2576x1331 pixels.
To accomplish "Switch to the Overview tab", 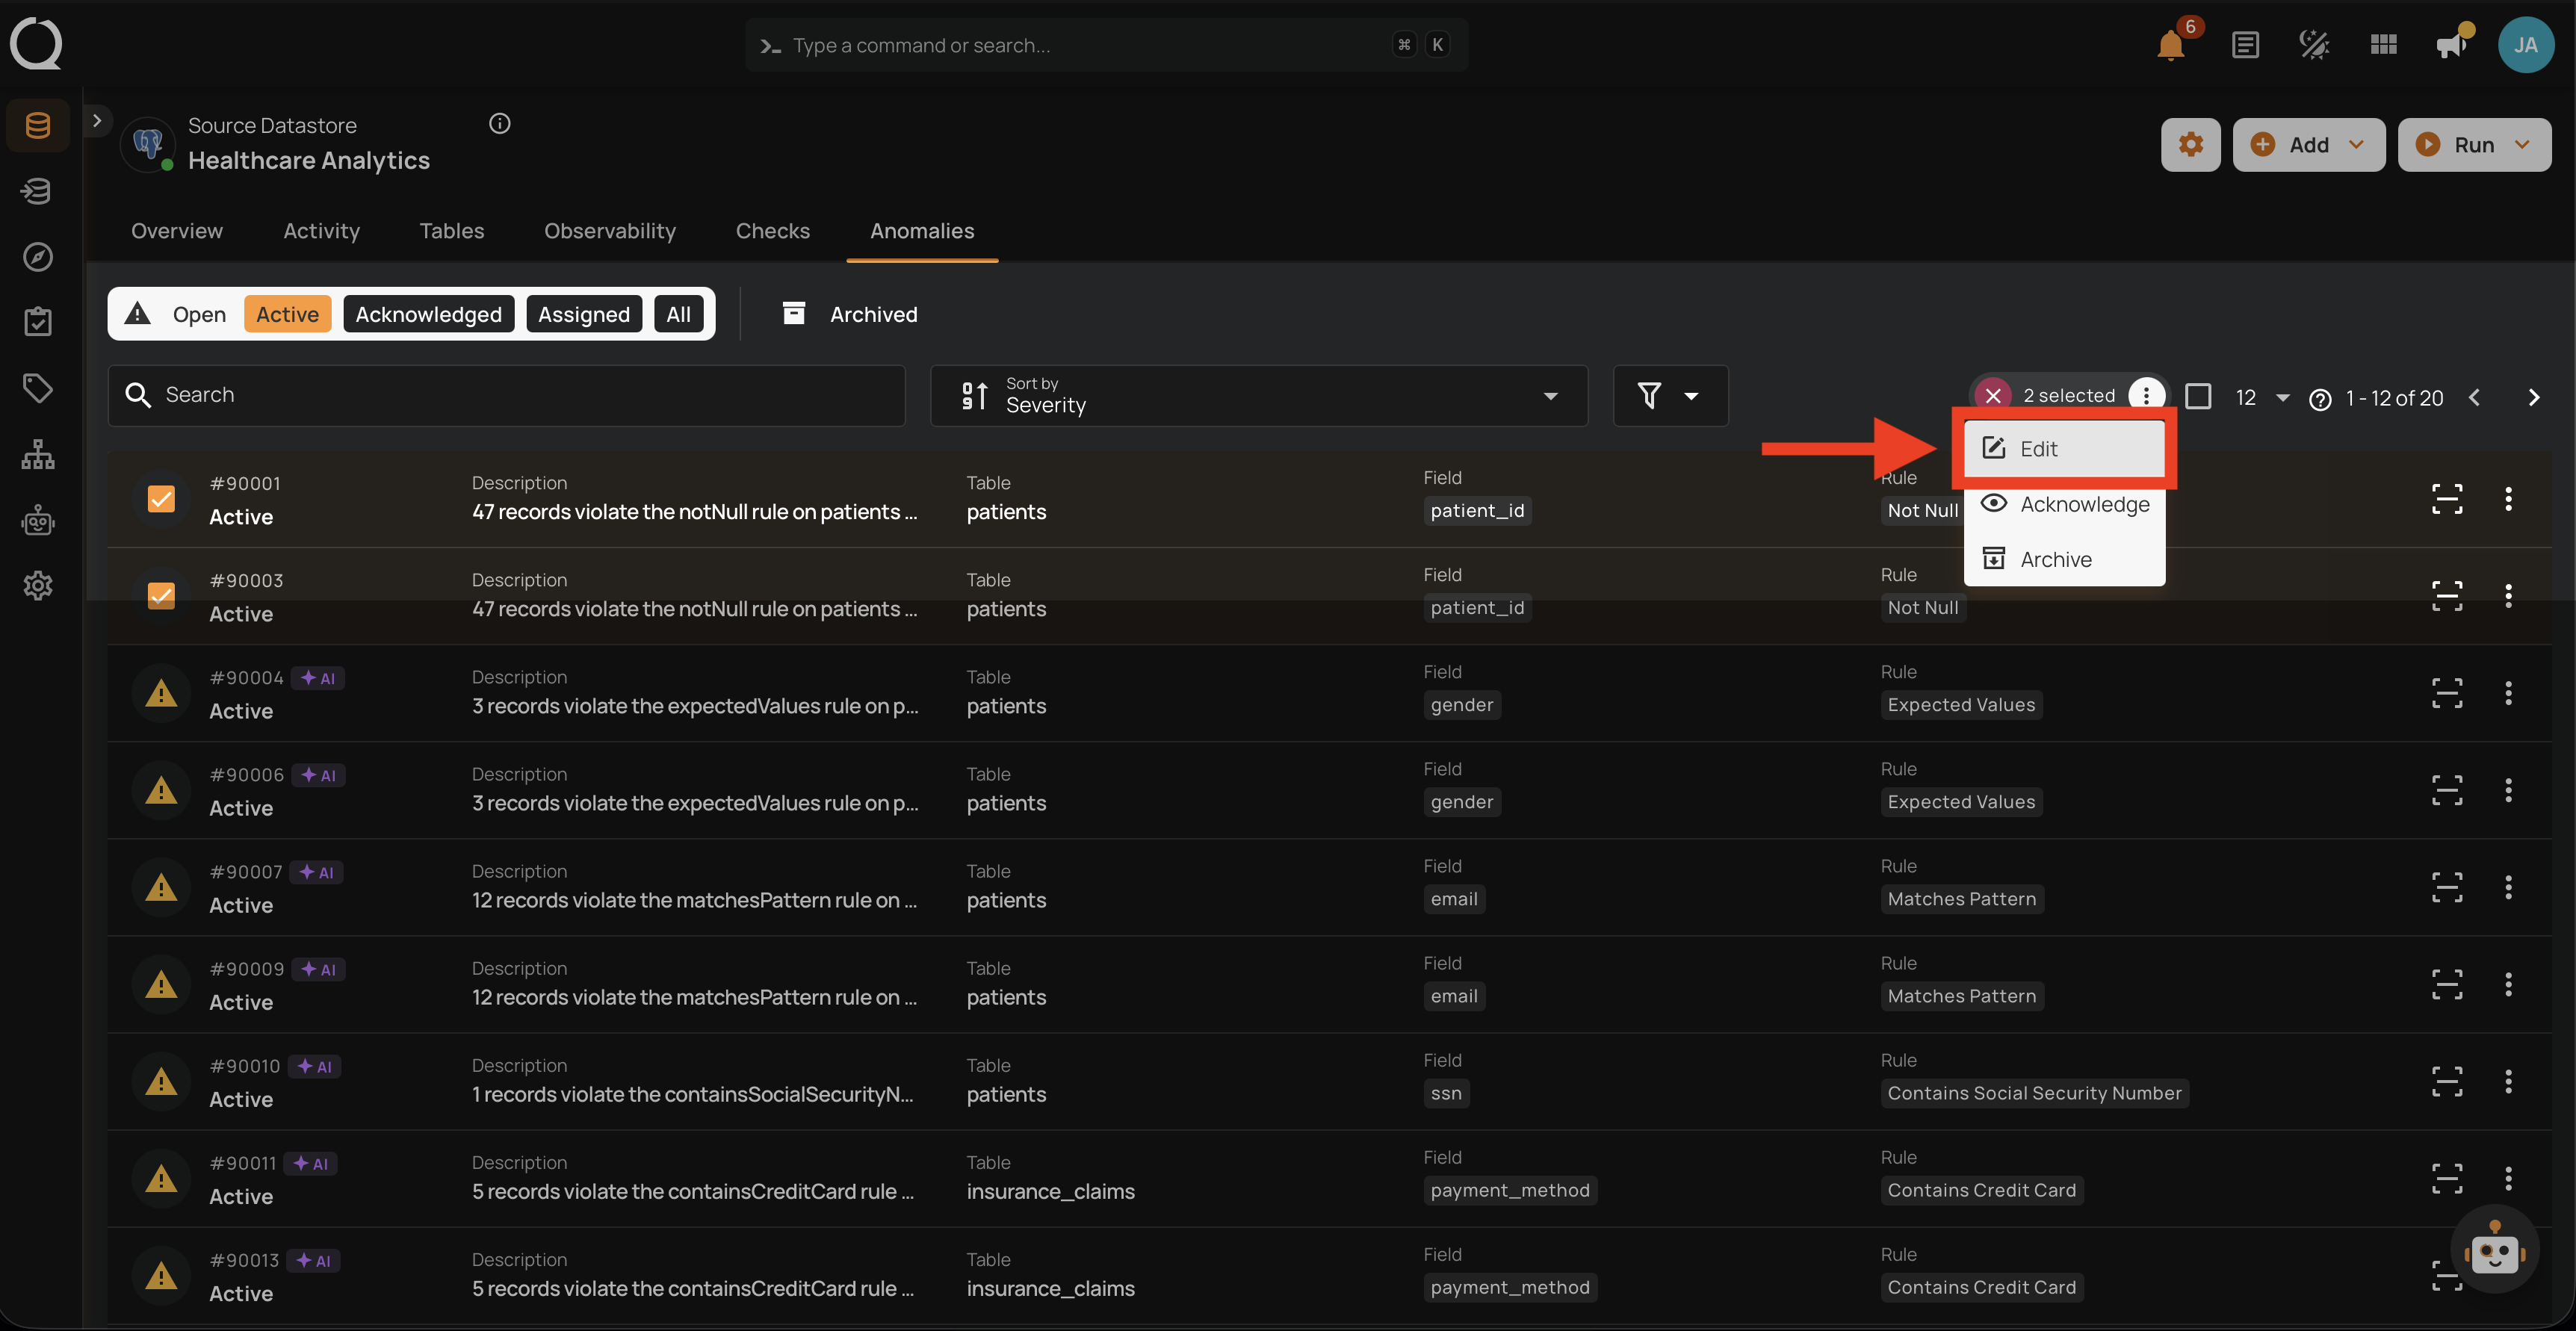I will click(x=177, y=231).
